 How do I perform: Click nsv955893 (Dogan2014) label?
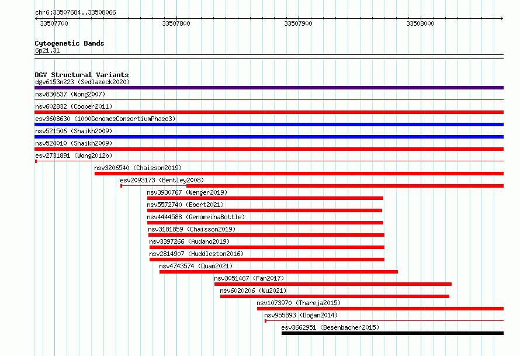pyautogui.click(x=301, y=315)
